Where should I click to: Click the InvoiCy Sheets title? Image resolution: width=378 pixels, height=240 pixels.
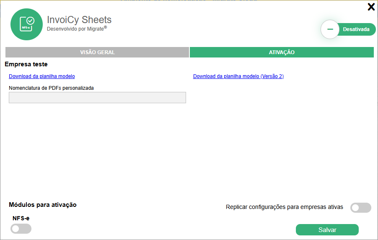[x=79, y=20]
